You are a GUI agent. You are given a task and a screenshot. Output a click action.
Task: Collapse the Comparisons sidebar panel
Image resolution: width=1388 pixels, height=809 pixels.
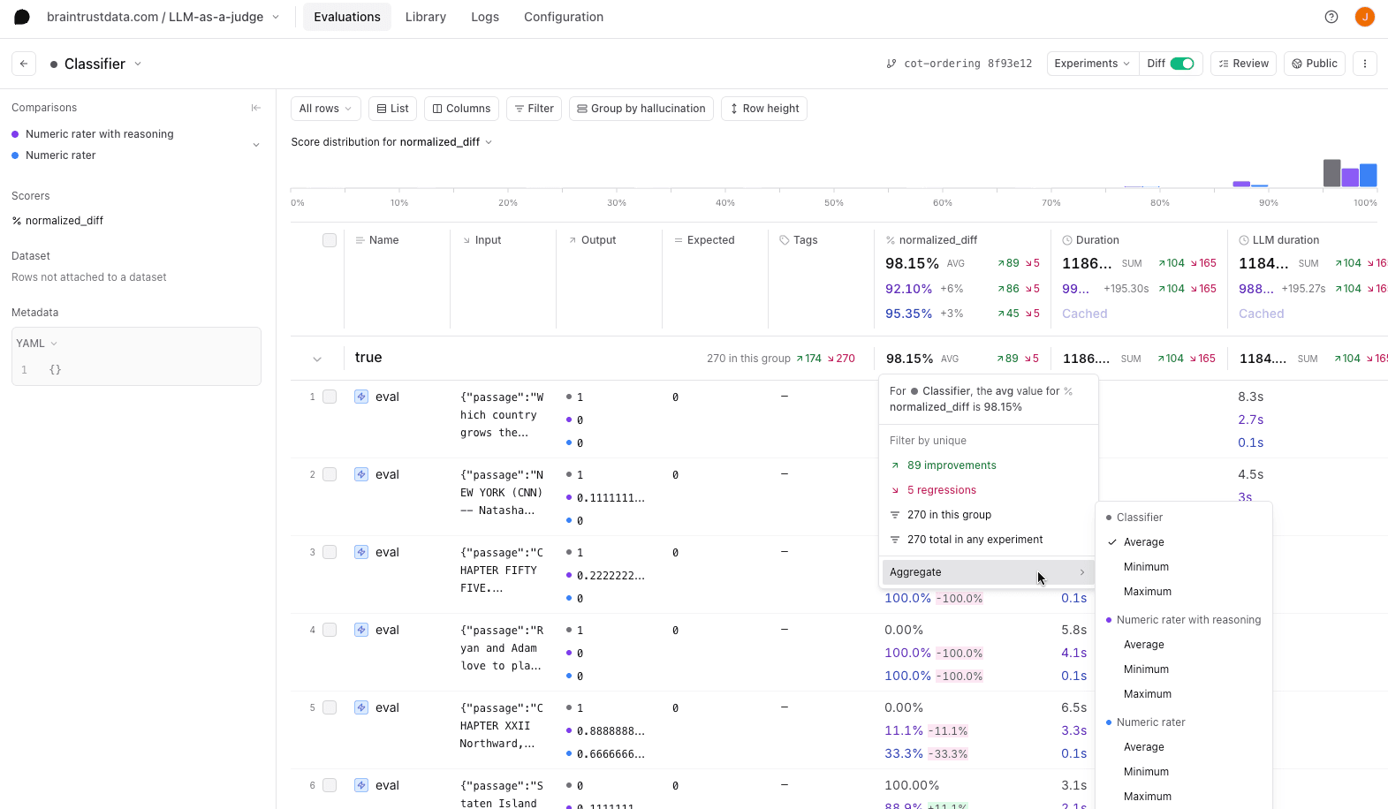coord(256,108)
